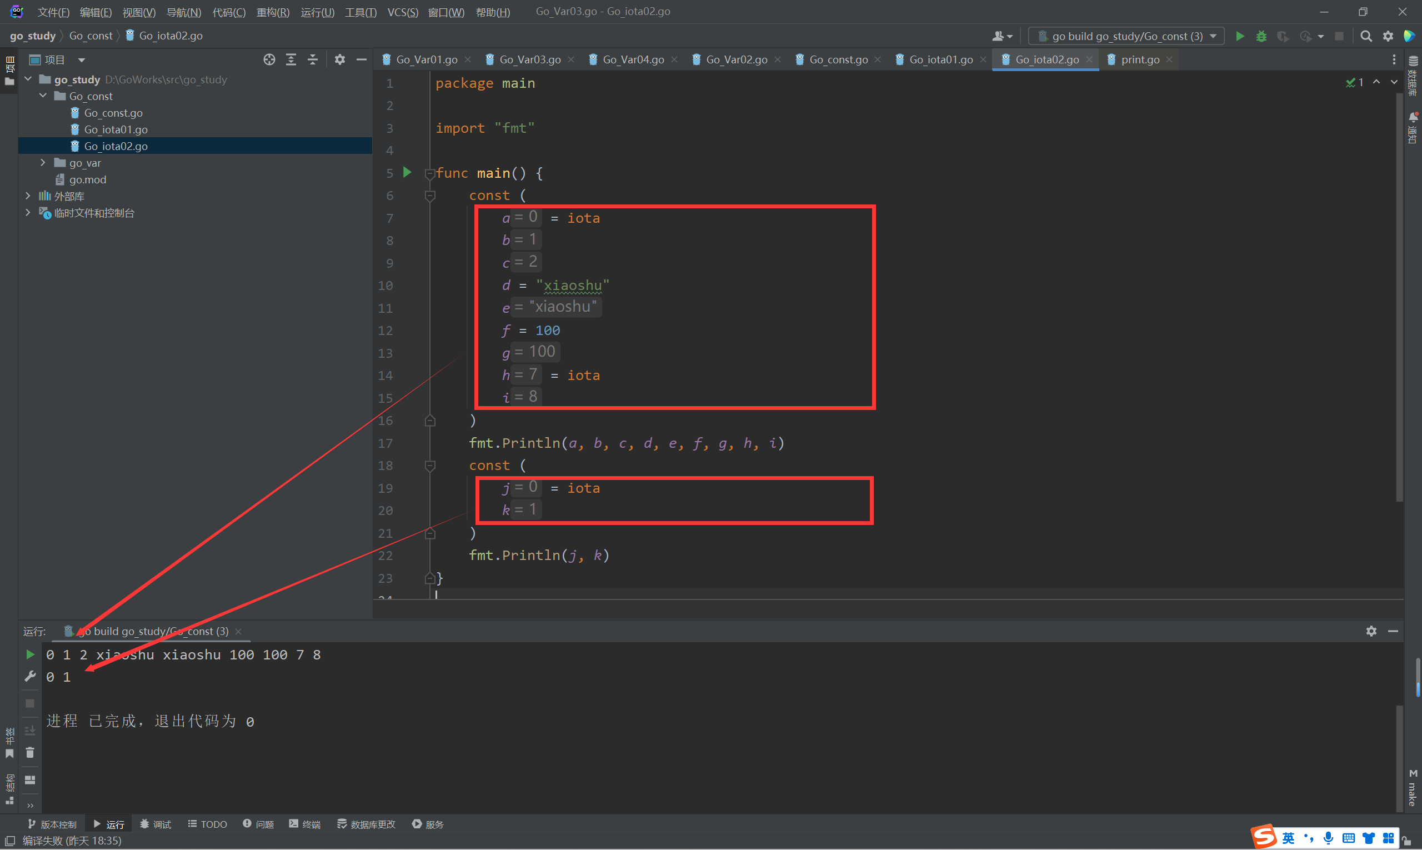Run with coverage icon in toolbar
Viewport: 1422px width, 850px height.
click(x=1283, y=36)
